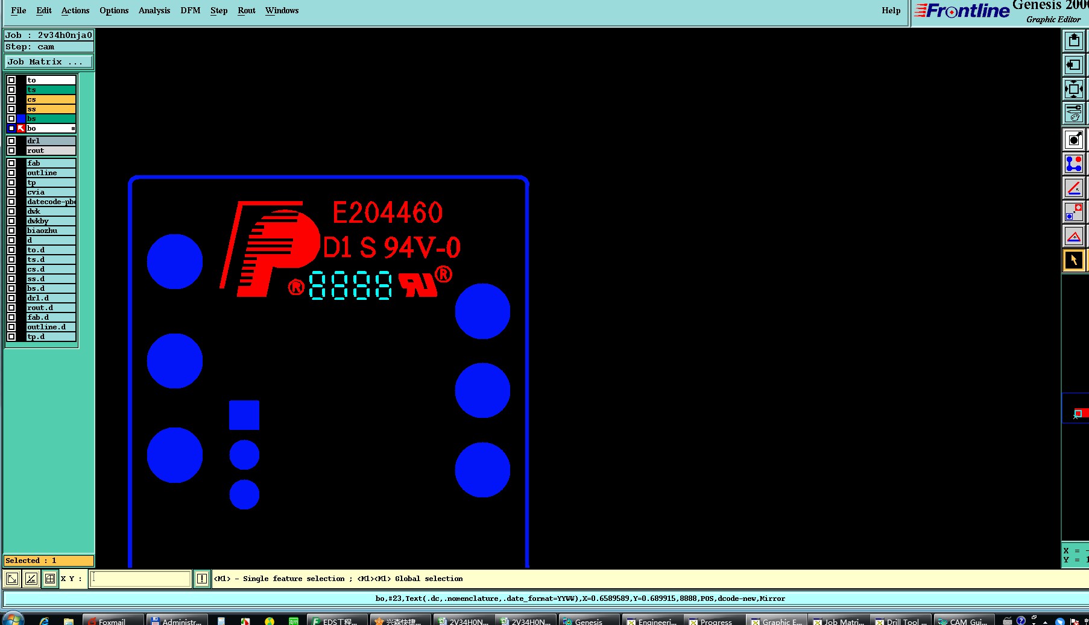Toggle display checkbox for layer ss
The height and width of the screenshot is (625, 1089).
tap(11, 109)
